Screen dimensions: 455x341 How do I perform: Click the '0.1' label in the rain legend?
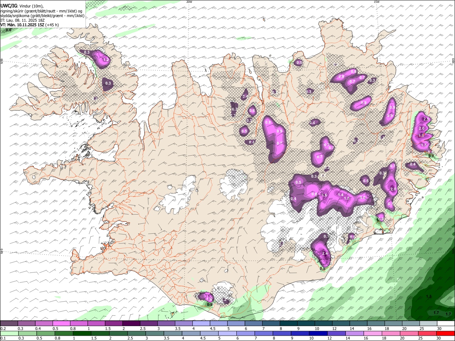click(3, 339)
